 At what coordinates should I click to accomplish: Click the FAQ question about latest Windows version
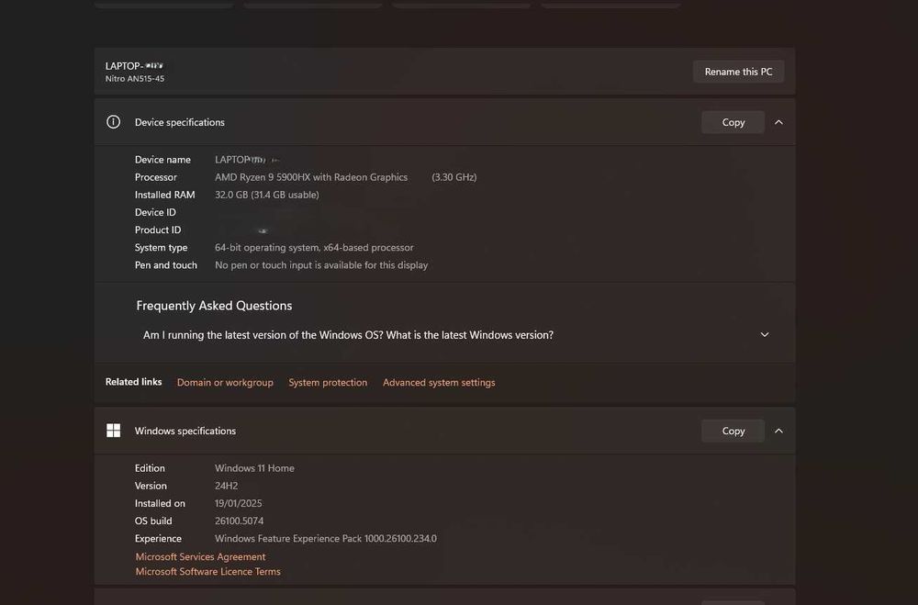(x=348, y=335)
